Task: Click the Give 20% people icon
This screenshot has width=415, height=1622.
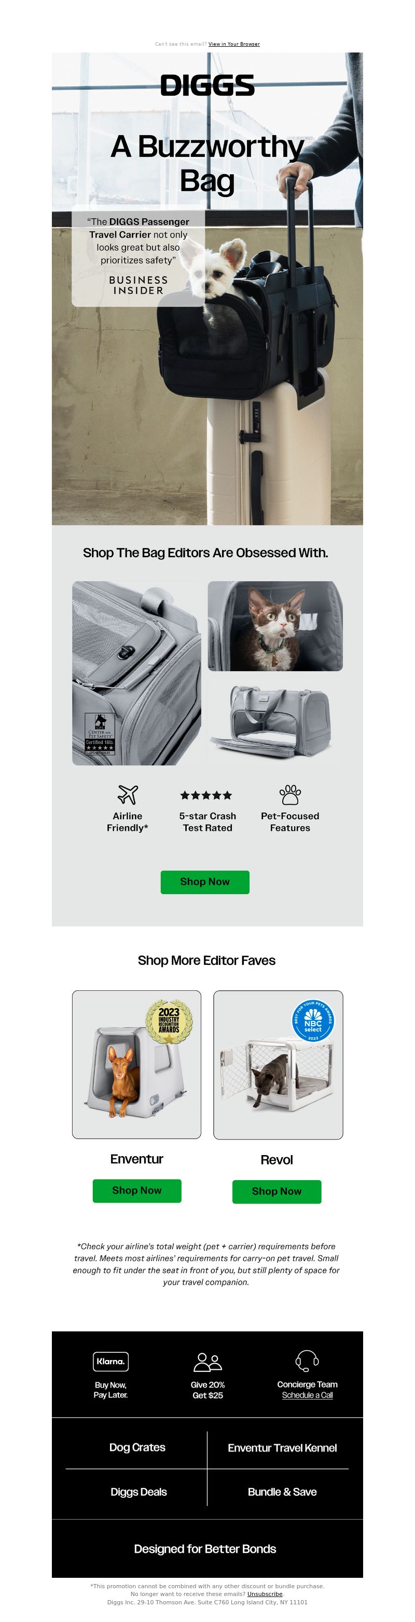Action: [207, 1362]
